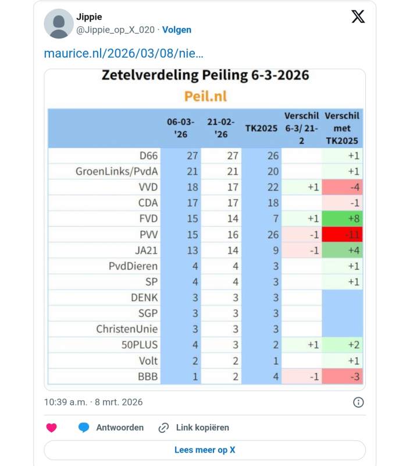Click the Peil.nl logo in image
The width and height of the screenshot is (420, 466).
click(206, 96)
